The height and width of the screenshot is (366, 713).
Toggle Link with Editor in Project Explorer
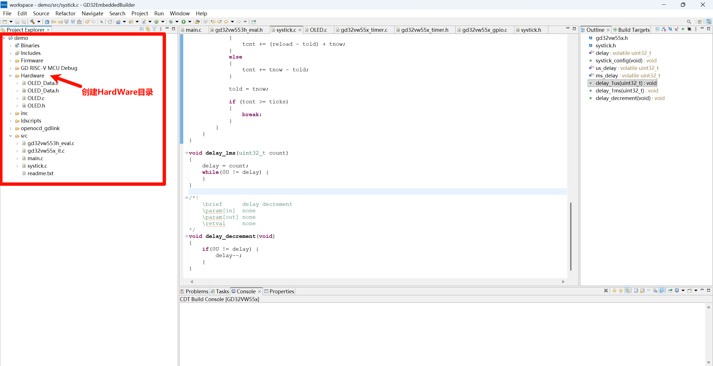[148, 29]
